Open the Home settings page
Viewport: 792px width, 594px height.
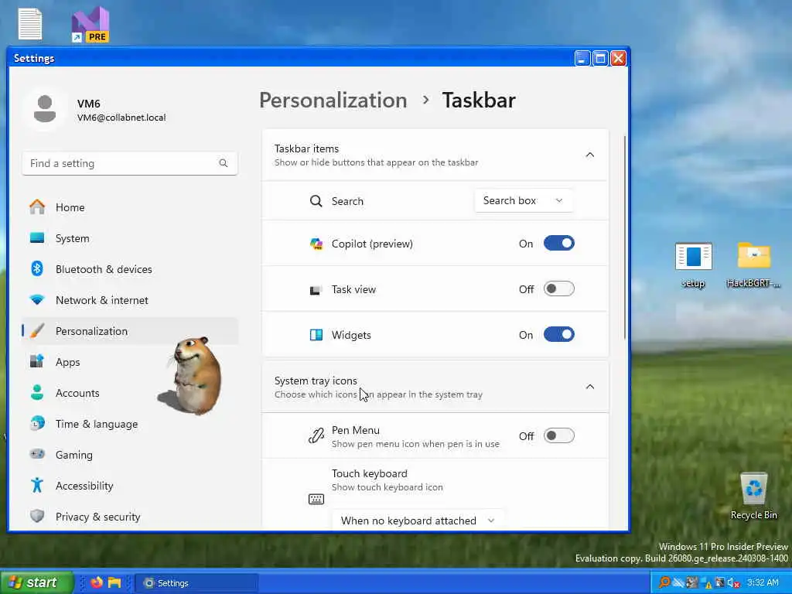pyautogui.click(x=130, y=207)
